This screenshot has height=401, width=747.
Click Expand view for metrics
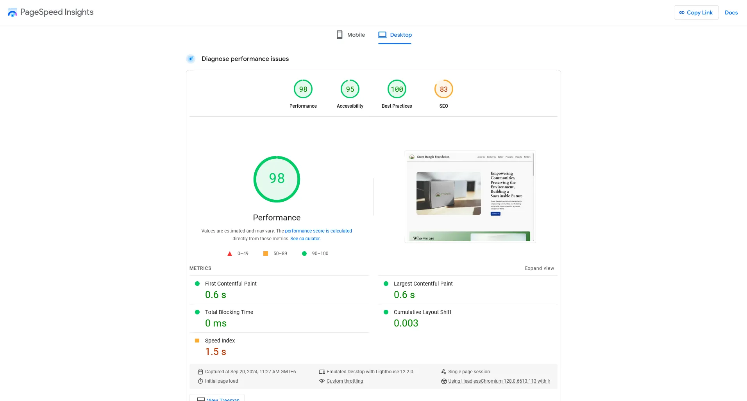click(540, 268)
